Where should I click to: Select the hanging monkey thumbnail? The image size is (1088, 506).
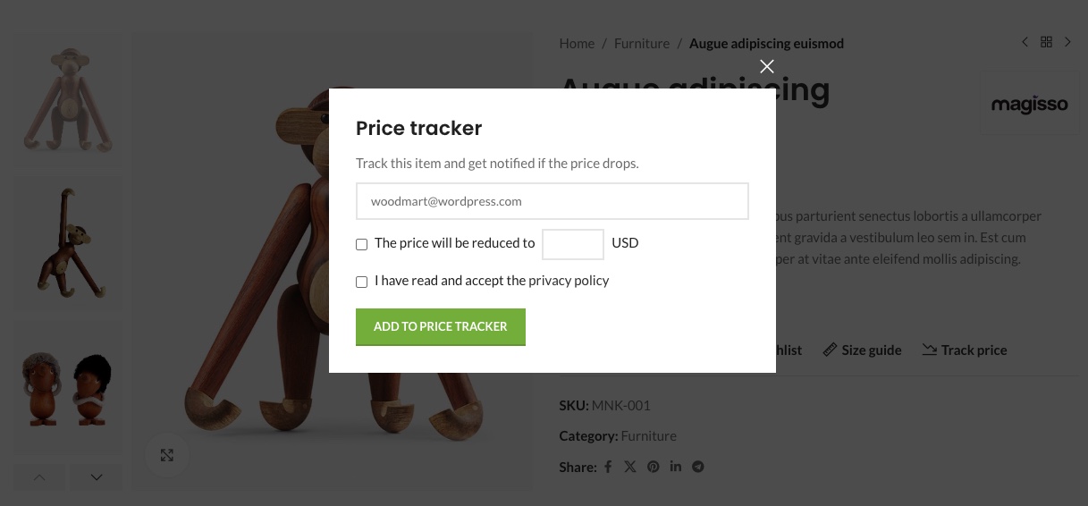[x=68, y=242]
